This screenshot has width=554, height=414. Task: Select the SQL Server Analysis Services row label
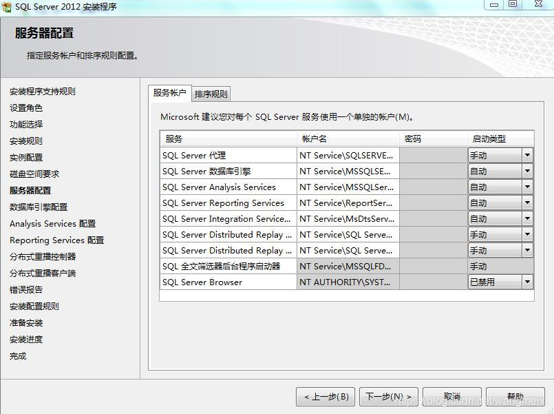(219, 187)
